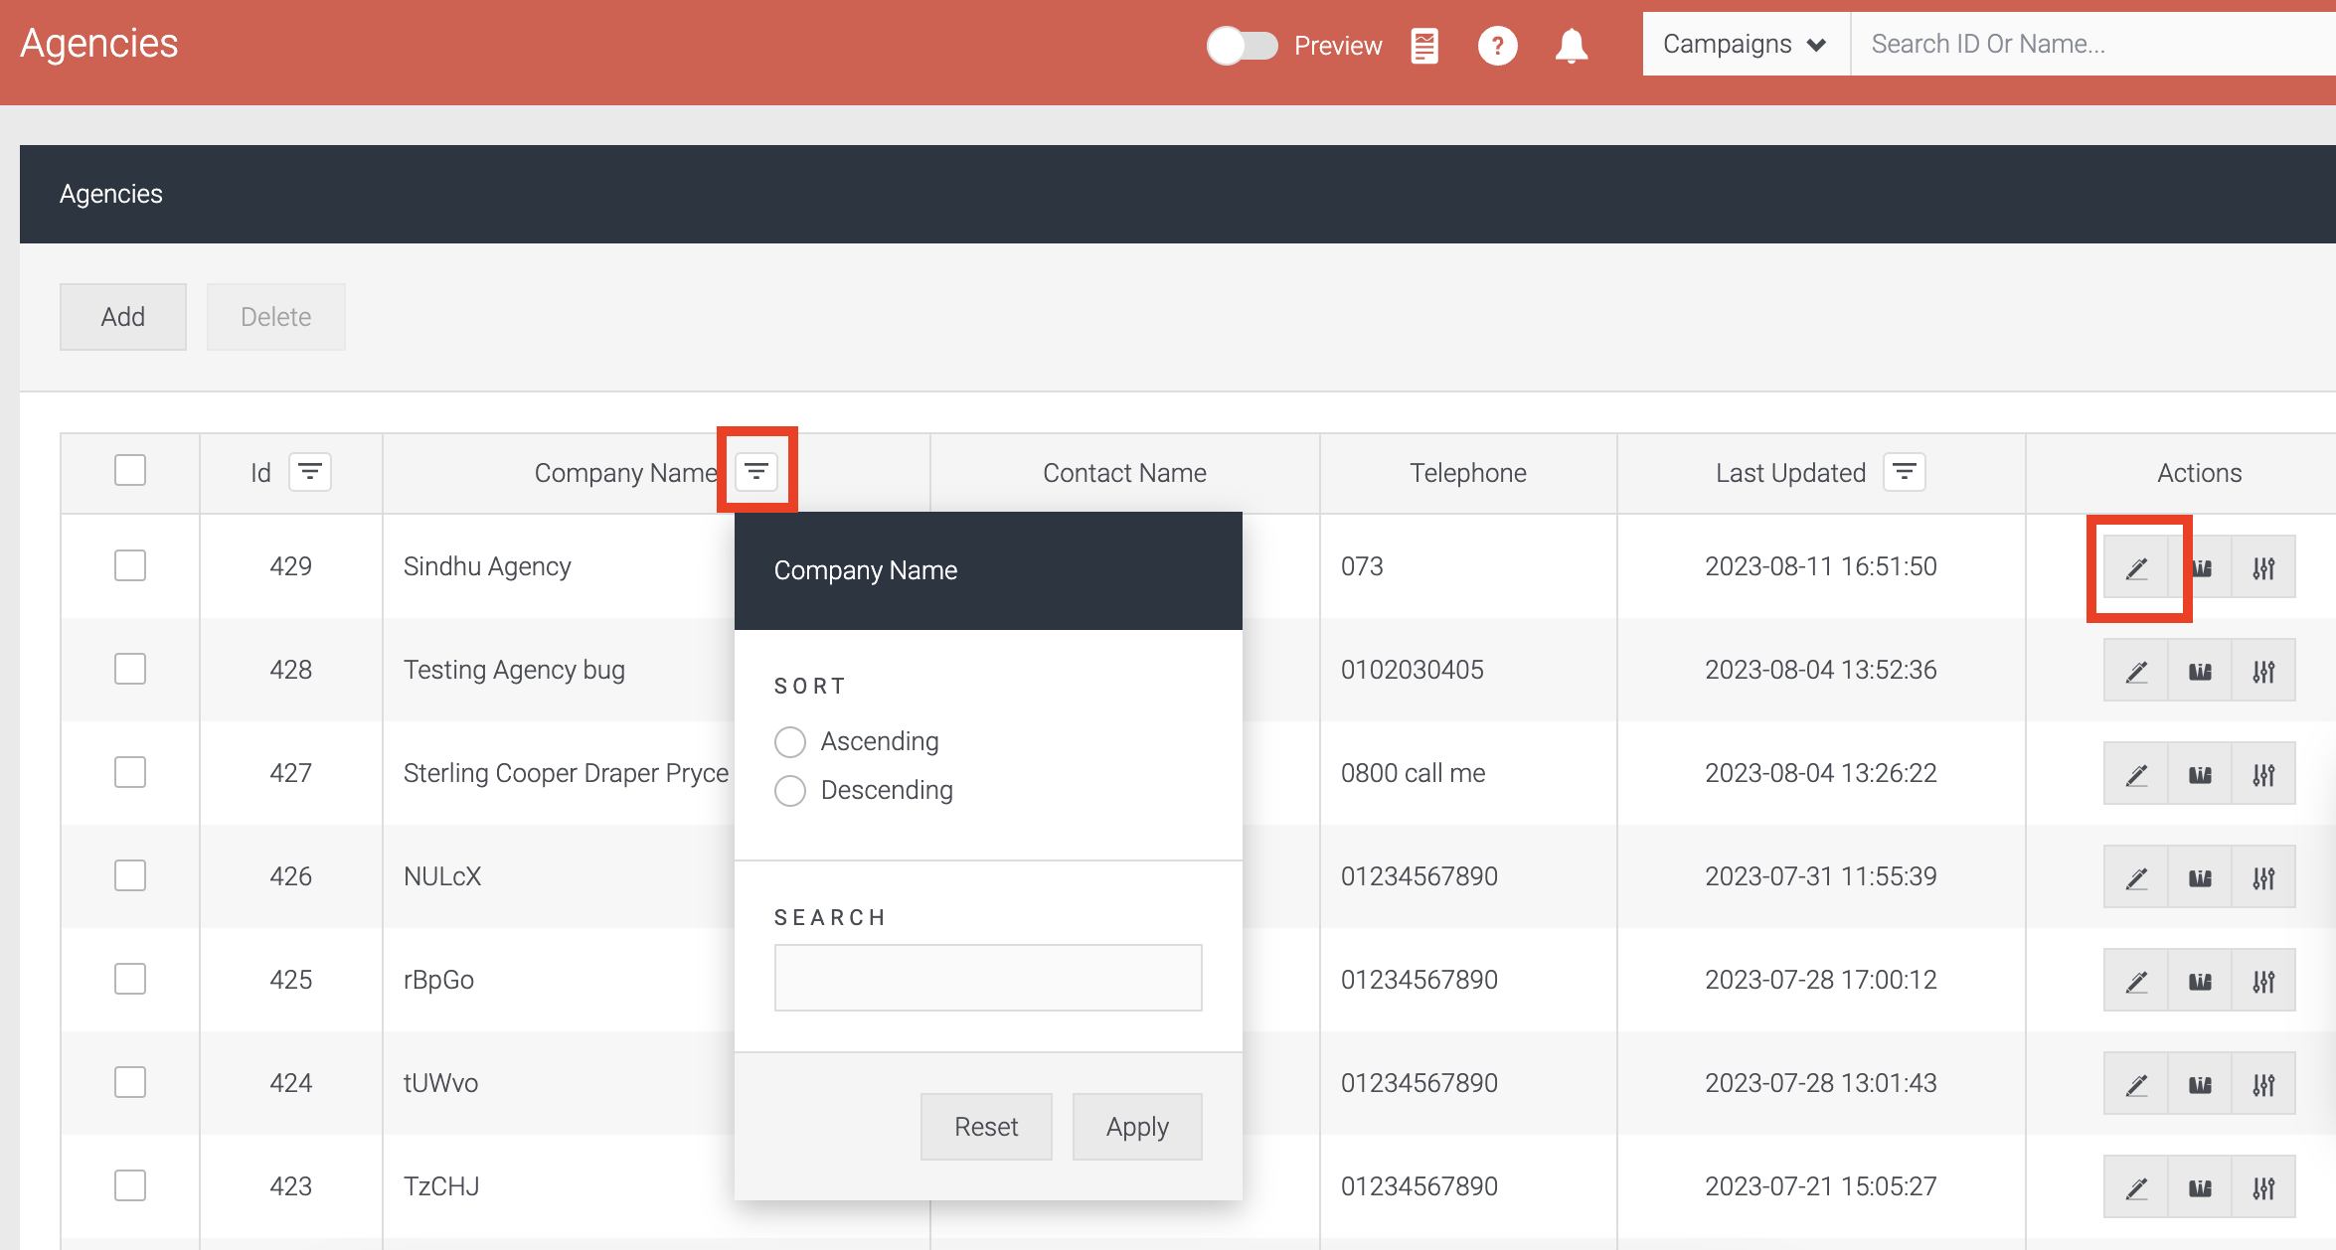Edit NULcX agency with pencil icon
Screen dimensions: 2336x1250
(2136, 877)
